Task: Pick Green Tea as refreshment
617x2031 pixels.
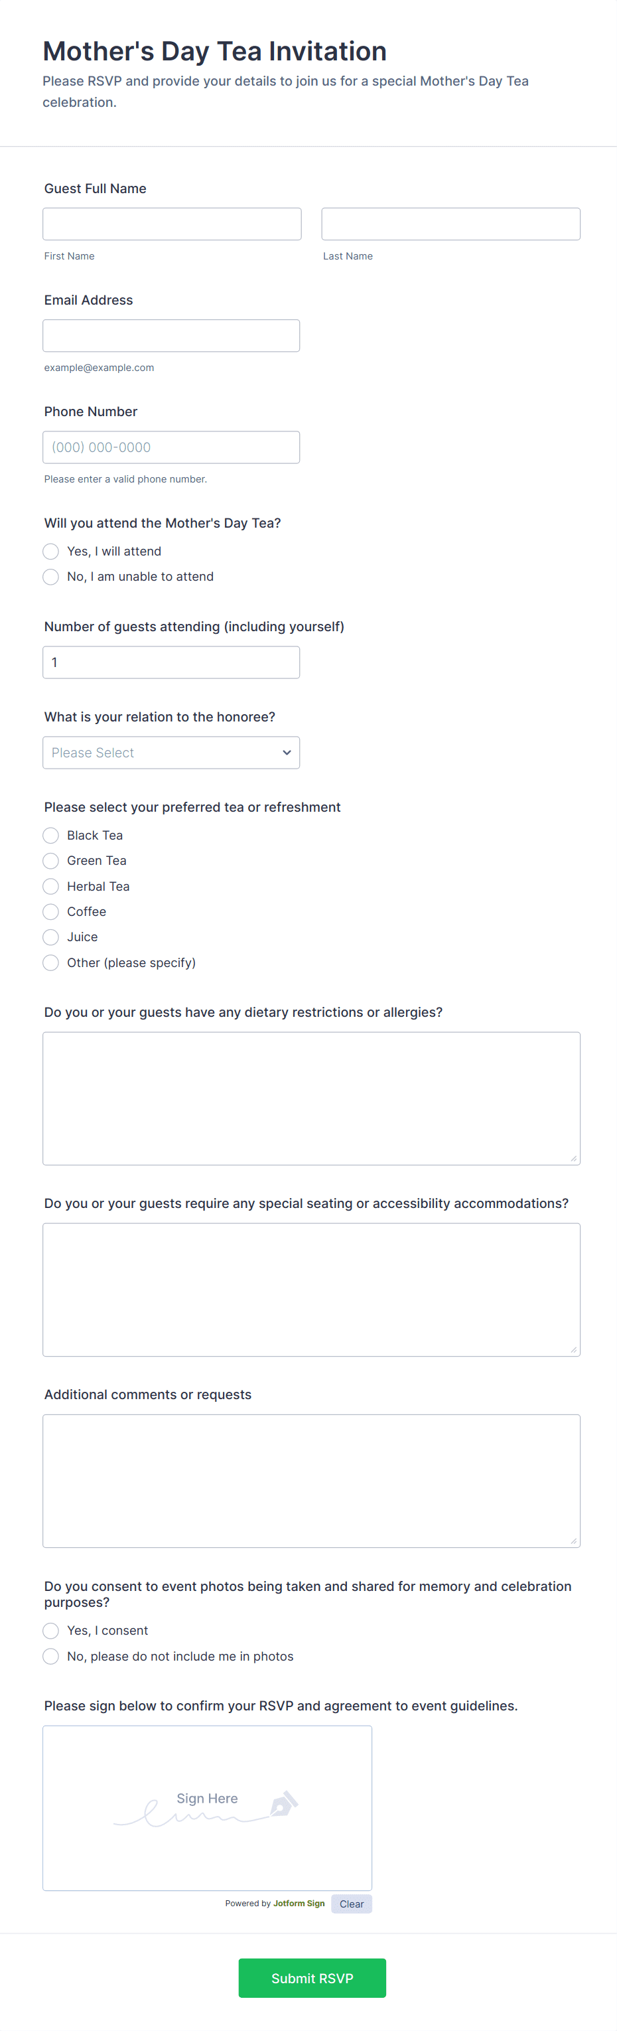Action: point(51,860)
